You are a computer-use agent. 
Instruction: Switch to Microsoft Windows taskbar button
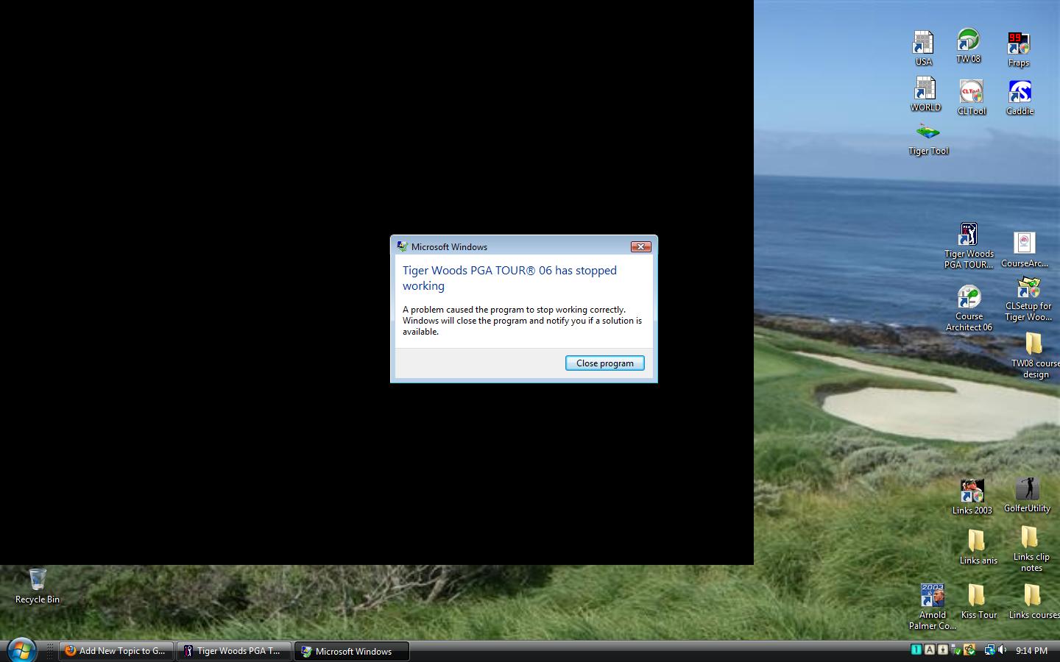352,651
